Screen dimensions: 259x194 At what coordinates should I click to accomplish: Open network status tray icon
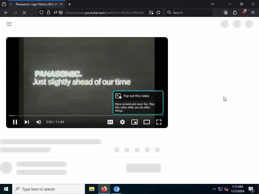(220, 189)
